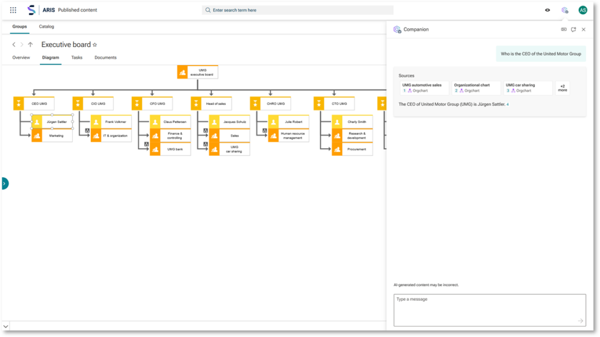Open the app launcher grid menu
This screenshot has width=600, height=337.
13,10
